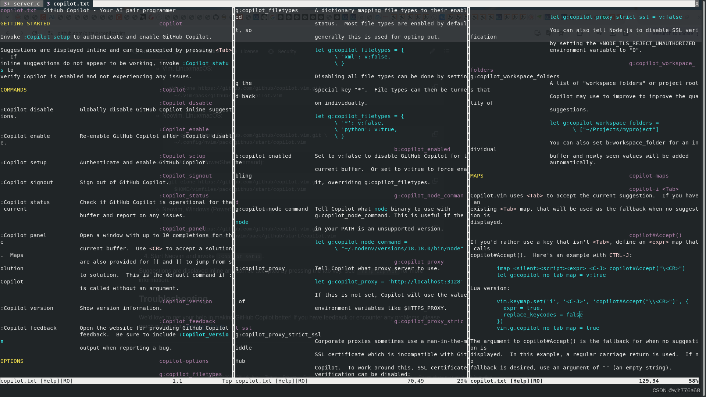Follow the copilot-maps help tag
The height and width of the screenshot is (397, 706).
pyautogui.click(x=649, y=176)
